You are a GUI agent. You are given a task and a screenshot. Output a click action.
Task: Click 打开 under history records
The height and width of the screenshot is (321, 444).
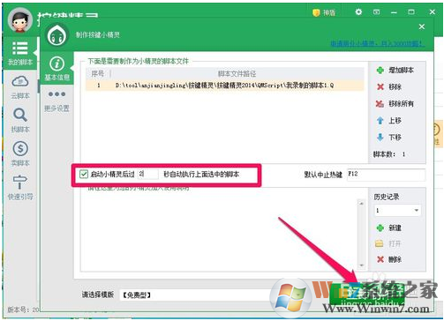pyautogui.click(x=388, y=243)
